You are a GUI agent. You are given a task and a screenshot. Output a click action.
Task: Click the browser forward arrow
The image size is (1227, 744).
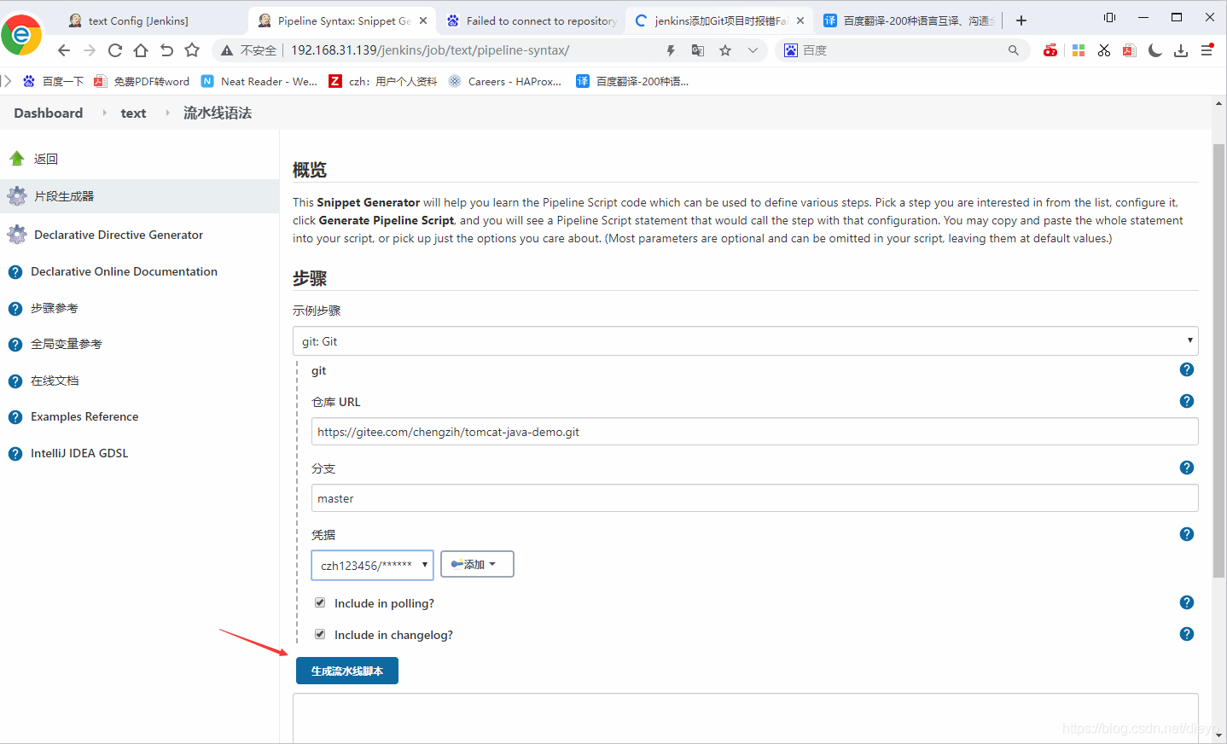click(90, 50)
